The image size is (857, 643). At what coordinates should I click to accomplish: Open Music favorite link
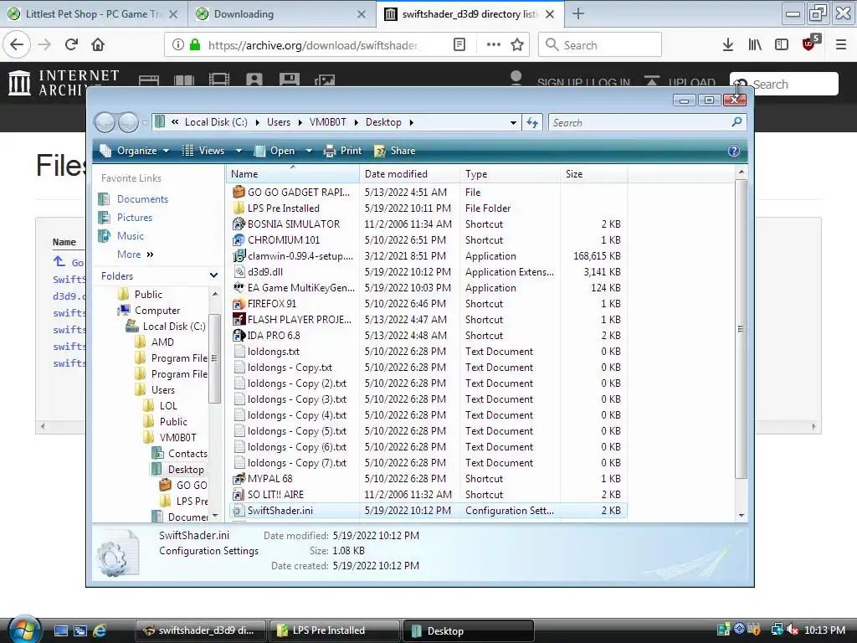click(x=130, y=235)
